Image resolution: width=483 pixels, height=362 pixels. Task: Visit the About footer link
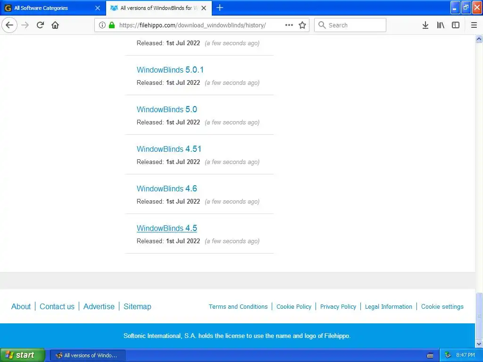coord(21,306)
